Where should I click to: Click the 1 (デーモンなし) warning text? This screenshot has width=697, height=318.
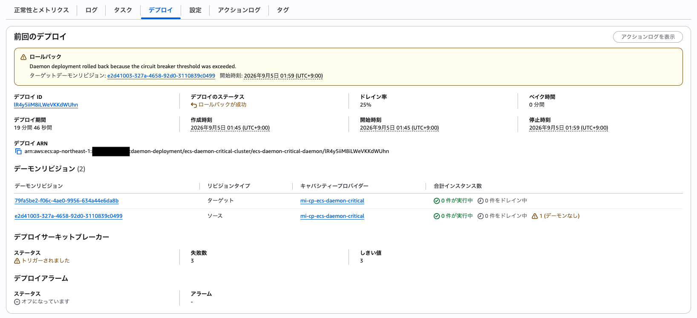(559, 216)
